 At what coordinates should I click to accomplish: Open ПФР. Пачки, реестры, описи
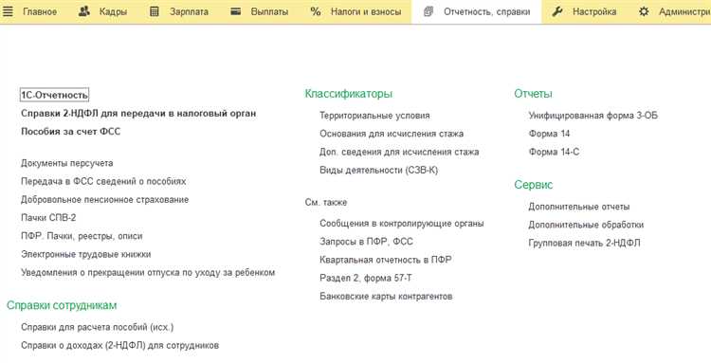tap(82, 236)
